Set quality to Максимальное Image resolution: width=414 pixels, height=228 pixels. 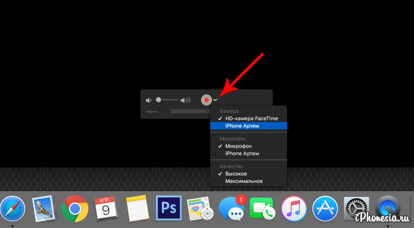248,181
